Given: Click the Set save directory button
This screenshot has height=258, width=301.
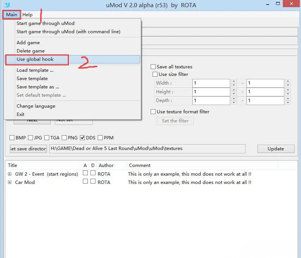Looking at the screenshot, I should pyautogui.click(x=28, y=149).
